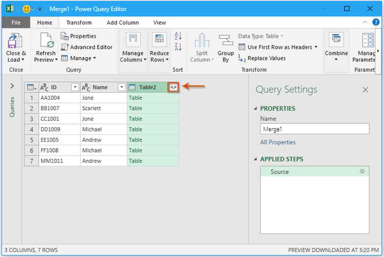Click Table link in DD1009 row
384x257 pixels.
[x=136, y=129]
